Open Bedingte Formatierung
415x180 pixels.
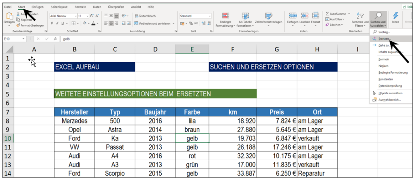[225, 19]
